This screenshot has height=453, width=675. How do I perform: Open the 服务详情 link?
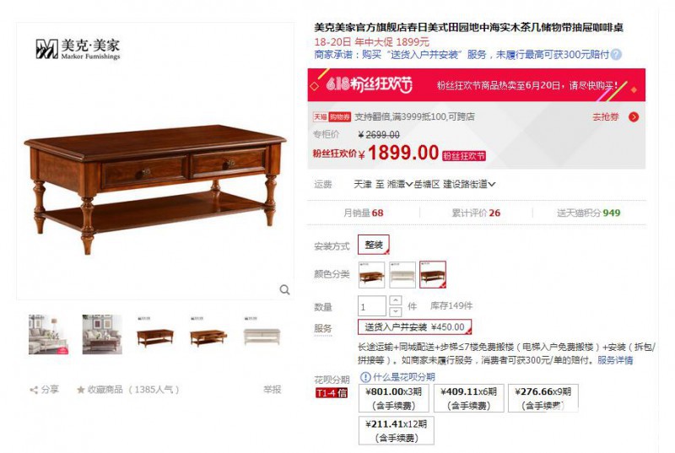click(x=615, y=360)
